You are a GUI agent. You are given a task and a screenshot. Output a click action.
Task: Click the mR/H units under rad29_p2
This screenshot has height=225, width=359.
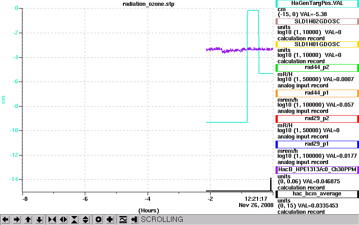(285, 125)
